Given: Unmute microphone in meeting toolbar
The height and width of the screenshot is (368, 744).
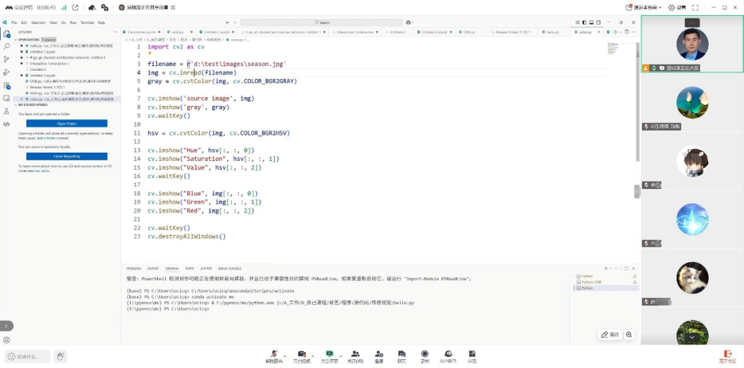Looking at the screenshot, I should (x=273, y=356).
